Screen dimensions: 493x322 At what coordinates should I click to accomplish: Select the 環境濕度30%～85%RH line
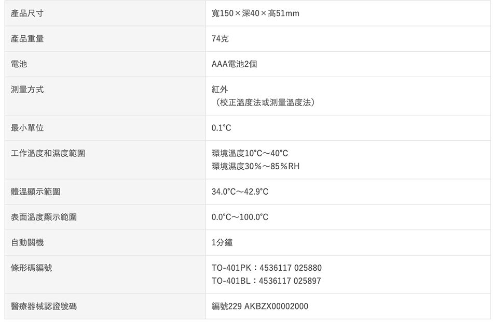[x=256, y=166]
